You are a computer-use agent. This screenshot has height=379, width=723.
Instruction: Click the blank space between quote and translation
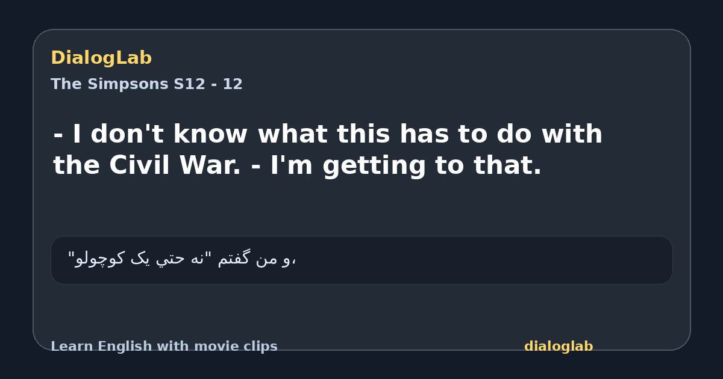(361, 208)
